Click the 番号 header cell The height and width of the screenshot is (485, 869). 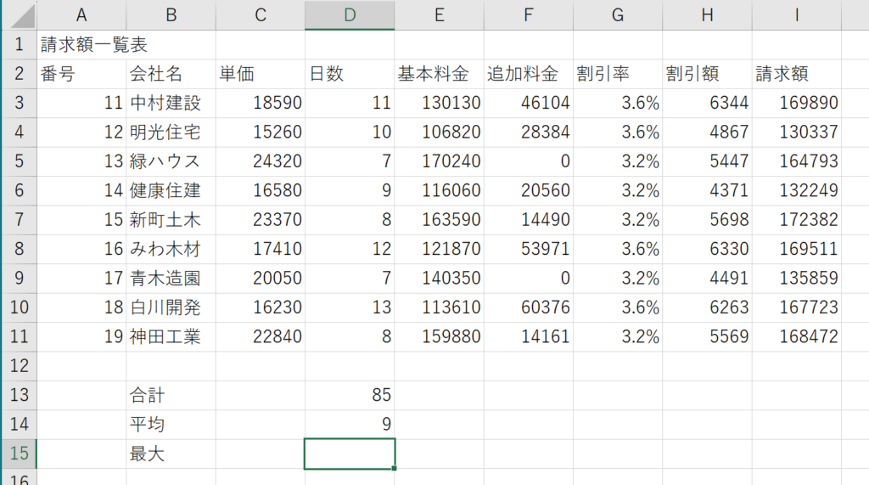point(81,74)
